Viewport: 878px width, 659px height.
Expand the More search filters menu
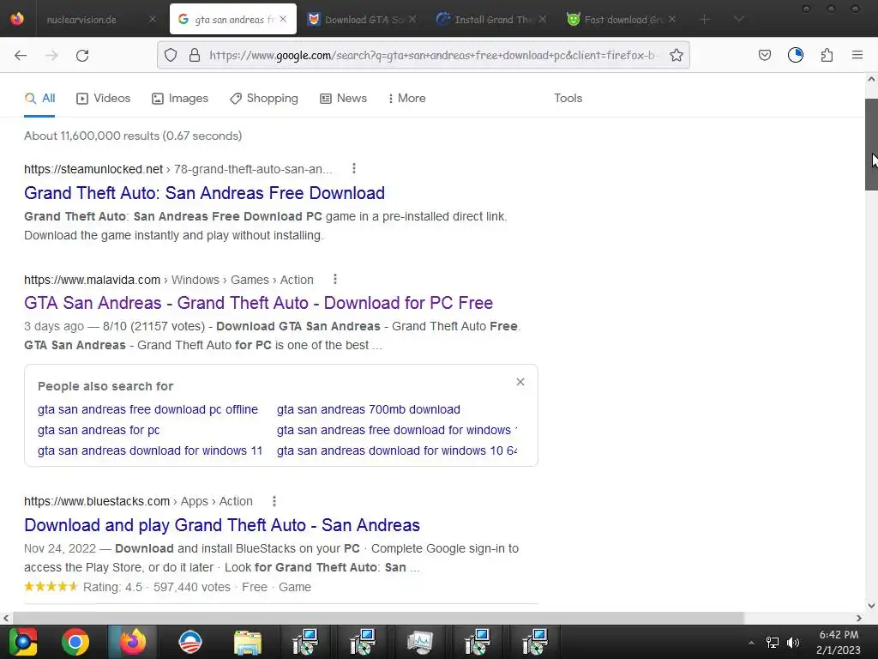coord(407,98)
